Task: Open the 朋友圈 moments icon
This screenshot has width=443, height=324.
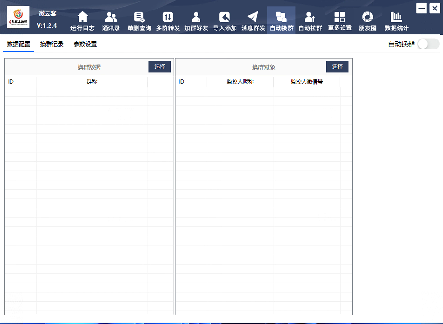Action: tap(367, 18)
